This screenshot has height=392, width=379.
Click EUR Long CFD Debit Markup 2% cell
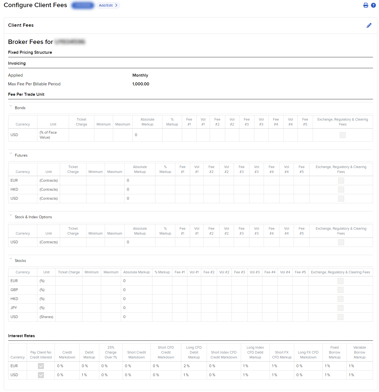[187, 366]
